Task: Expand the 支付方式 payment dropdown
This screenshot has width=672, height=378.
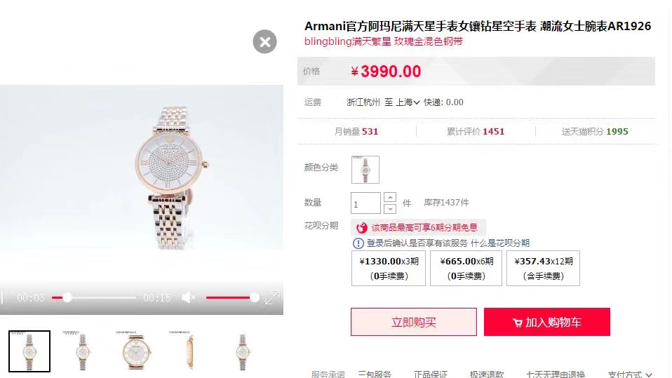Action: coord(630,374)
